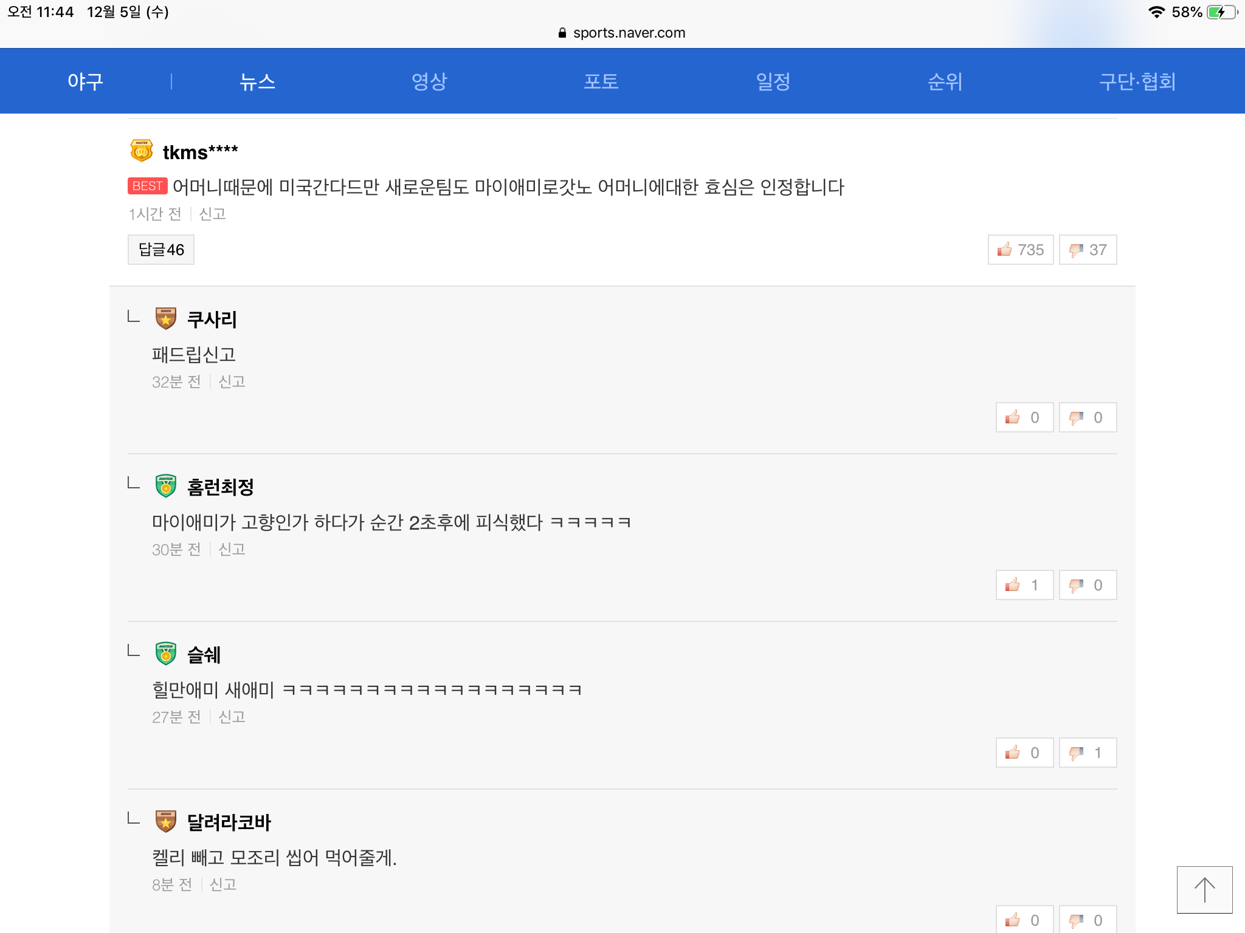Viewport: 1245px width, 933px height.
Task: Open the 구단·협회 teams section
Action: click(1137, 81)
